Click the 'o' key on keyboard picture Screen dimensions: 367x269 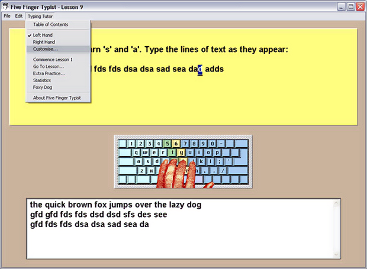pyautogui.click(x=208, y=153)
